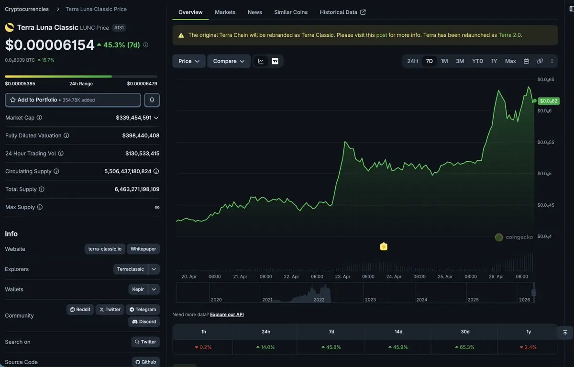Click the #131 rank badge
This screenshot has width=574, height=367.
pyautogui.click(x=119, y=28)
